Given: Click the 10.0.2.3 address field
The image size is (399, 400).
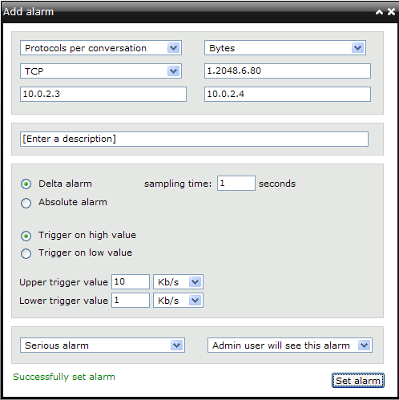Looking at the screenshot, I should pyautogui.click(x=103, y=94).
